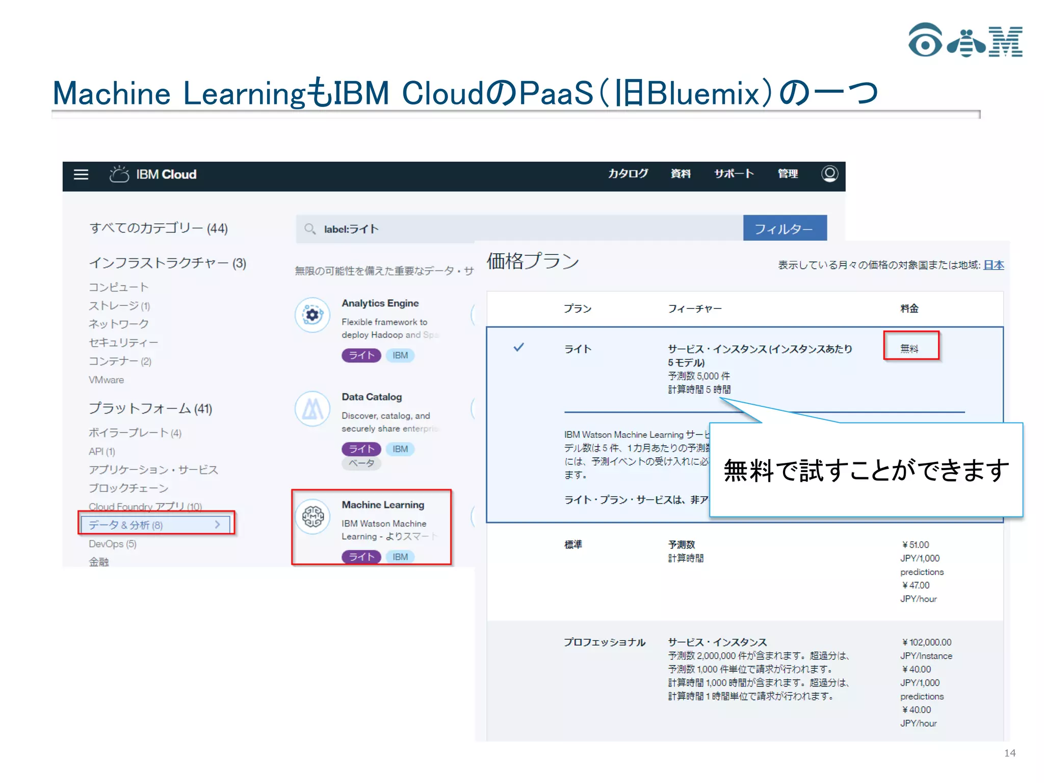Click the IBM tag under Machine Learning

click(x=400, y=557)
